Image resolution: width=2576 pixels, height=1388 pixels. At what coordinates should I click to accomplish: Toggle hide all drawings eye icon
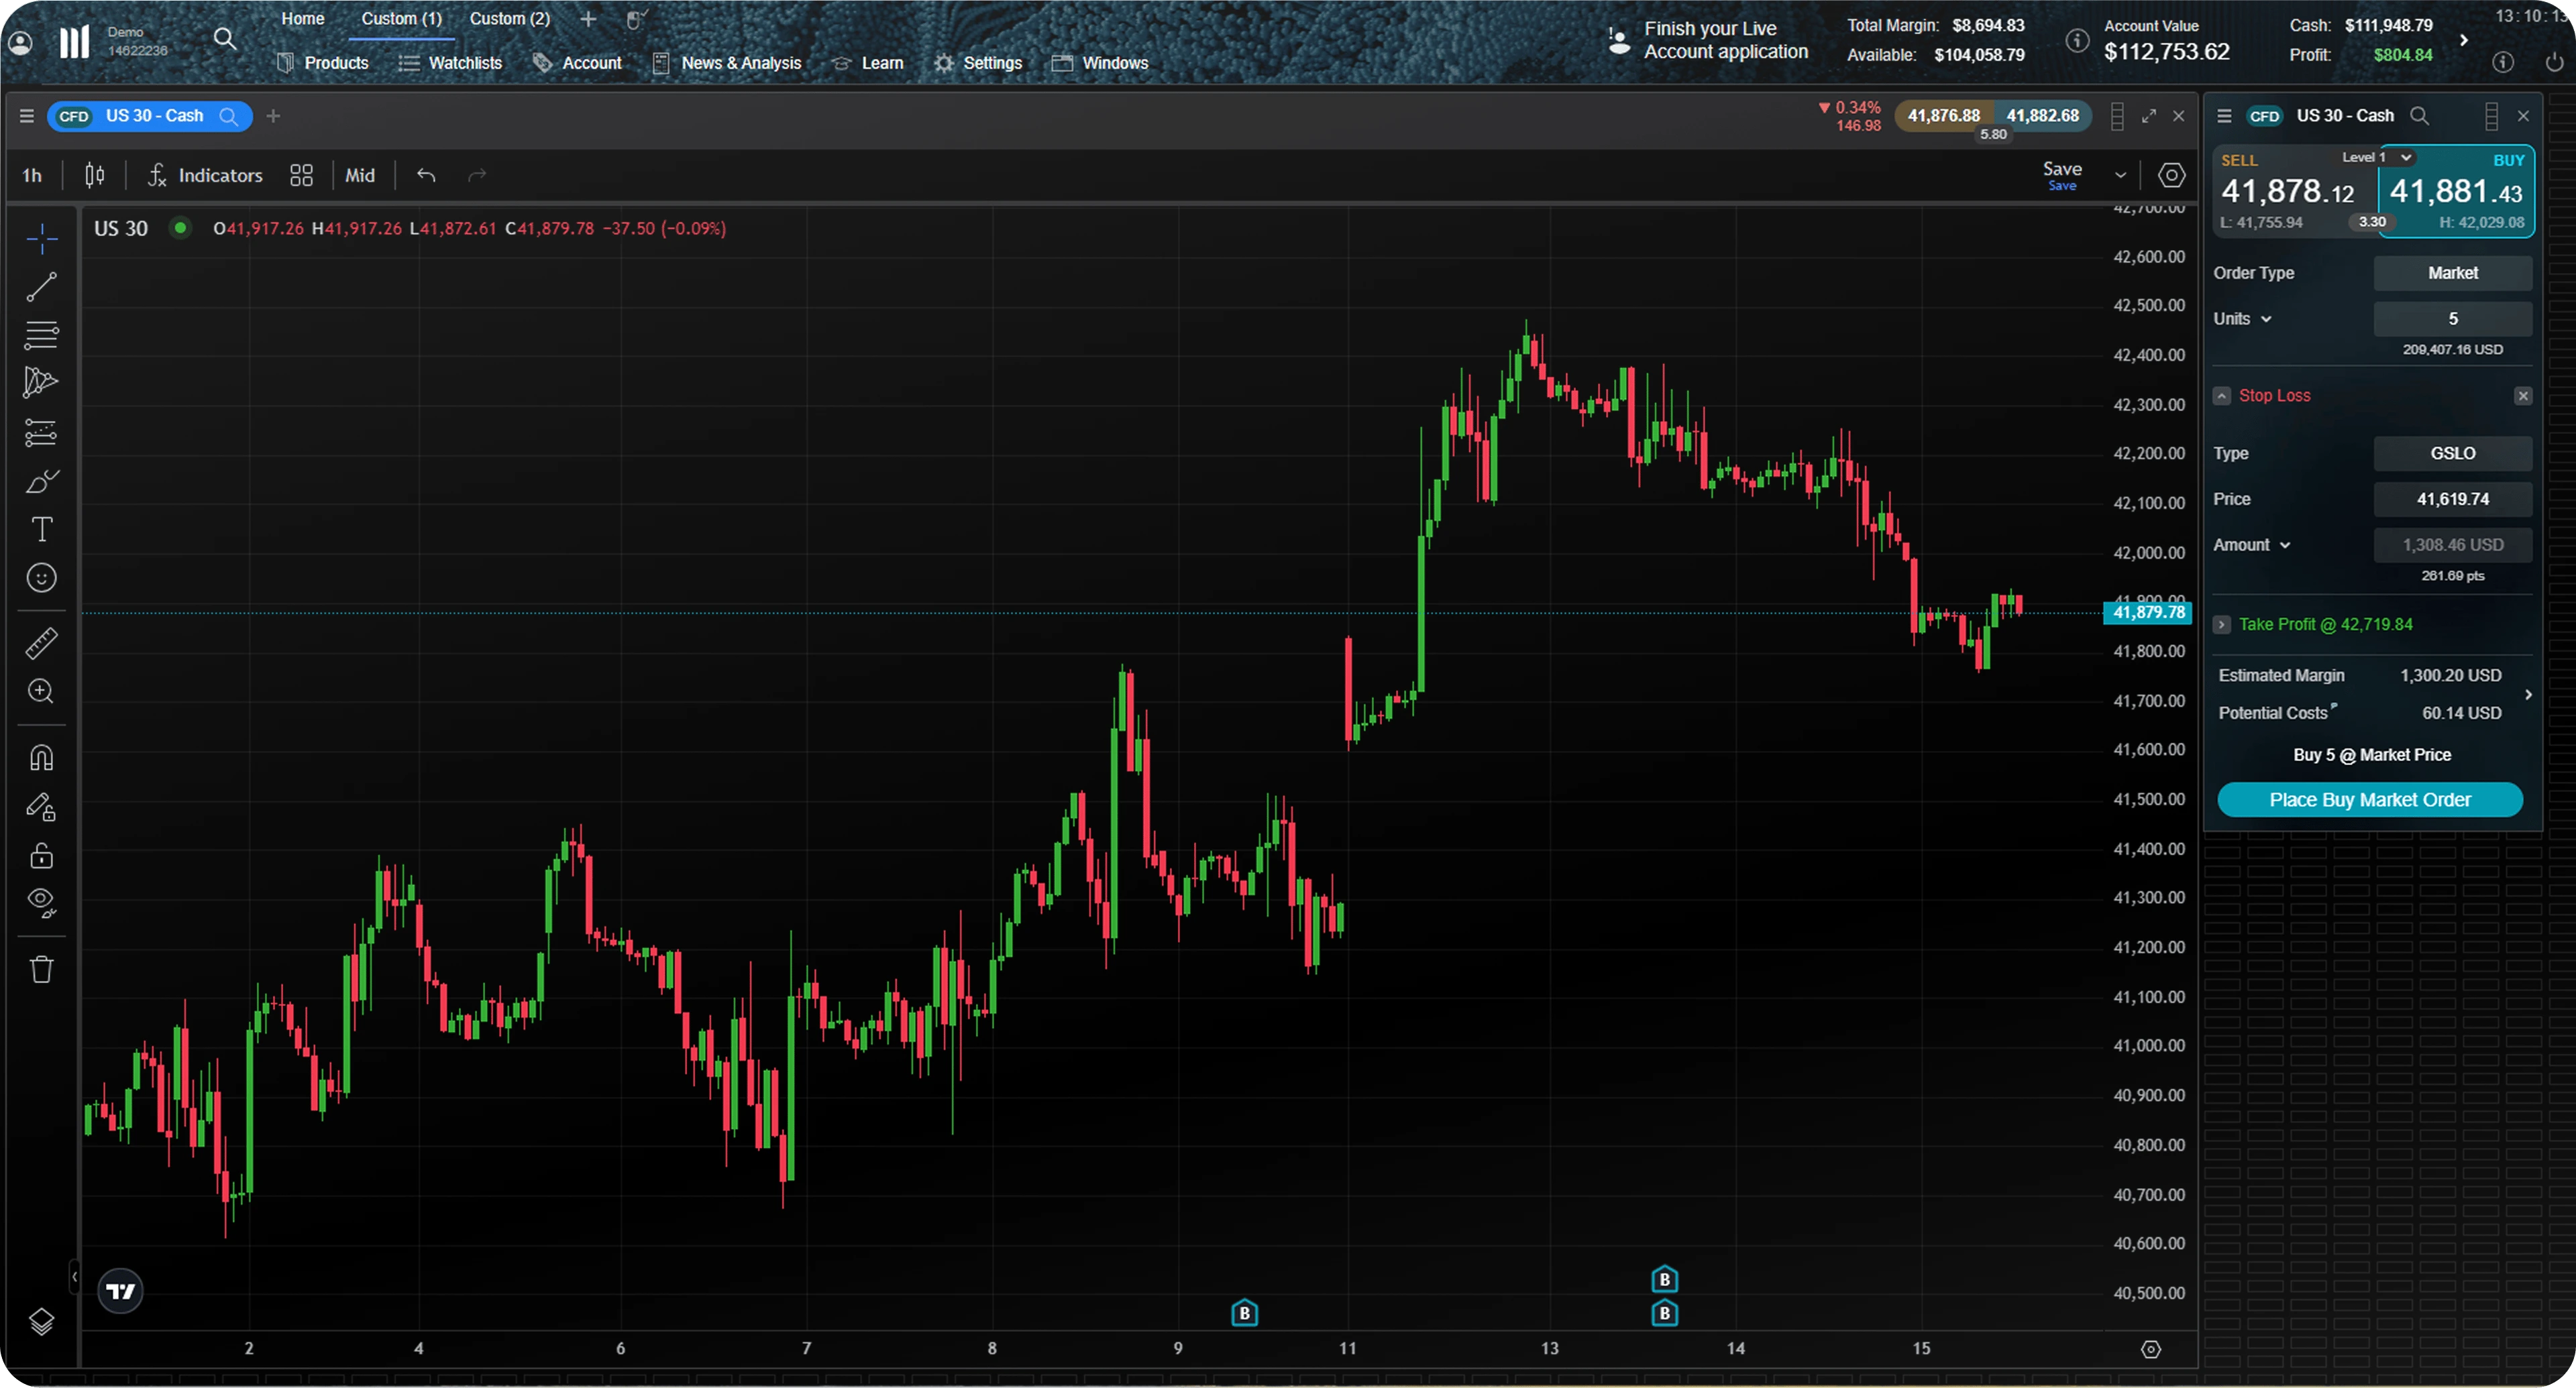tap(41, 903)
